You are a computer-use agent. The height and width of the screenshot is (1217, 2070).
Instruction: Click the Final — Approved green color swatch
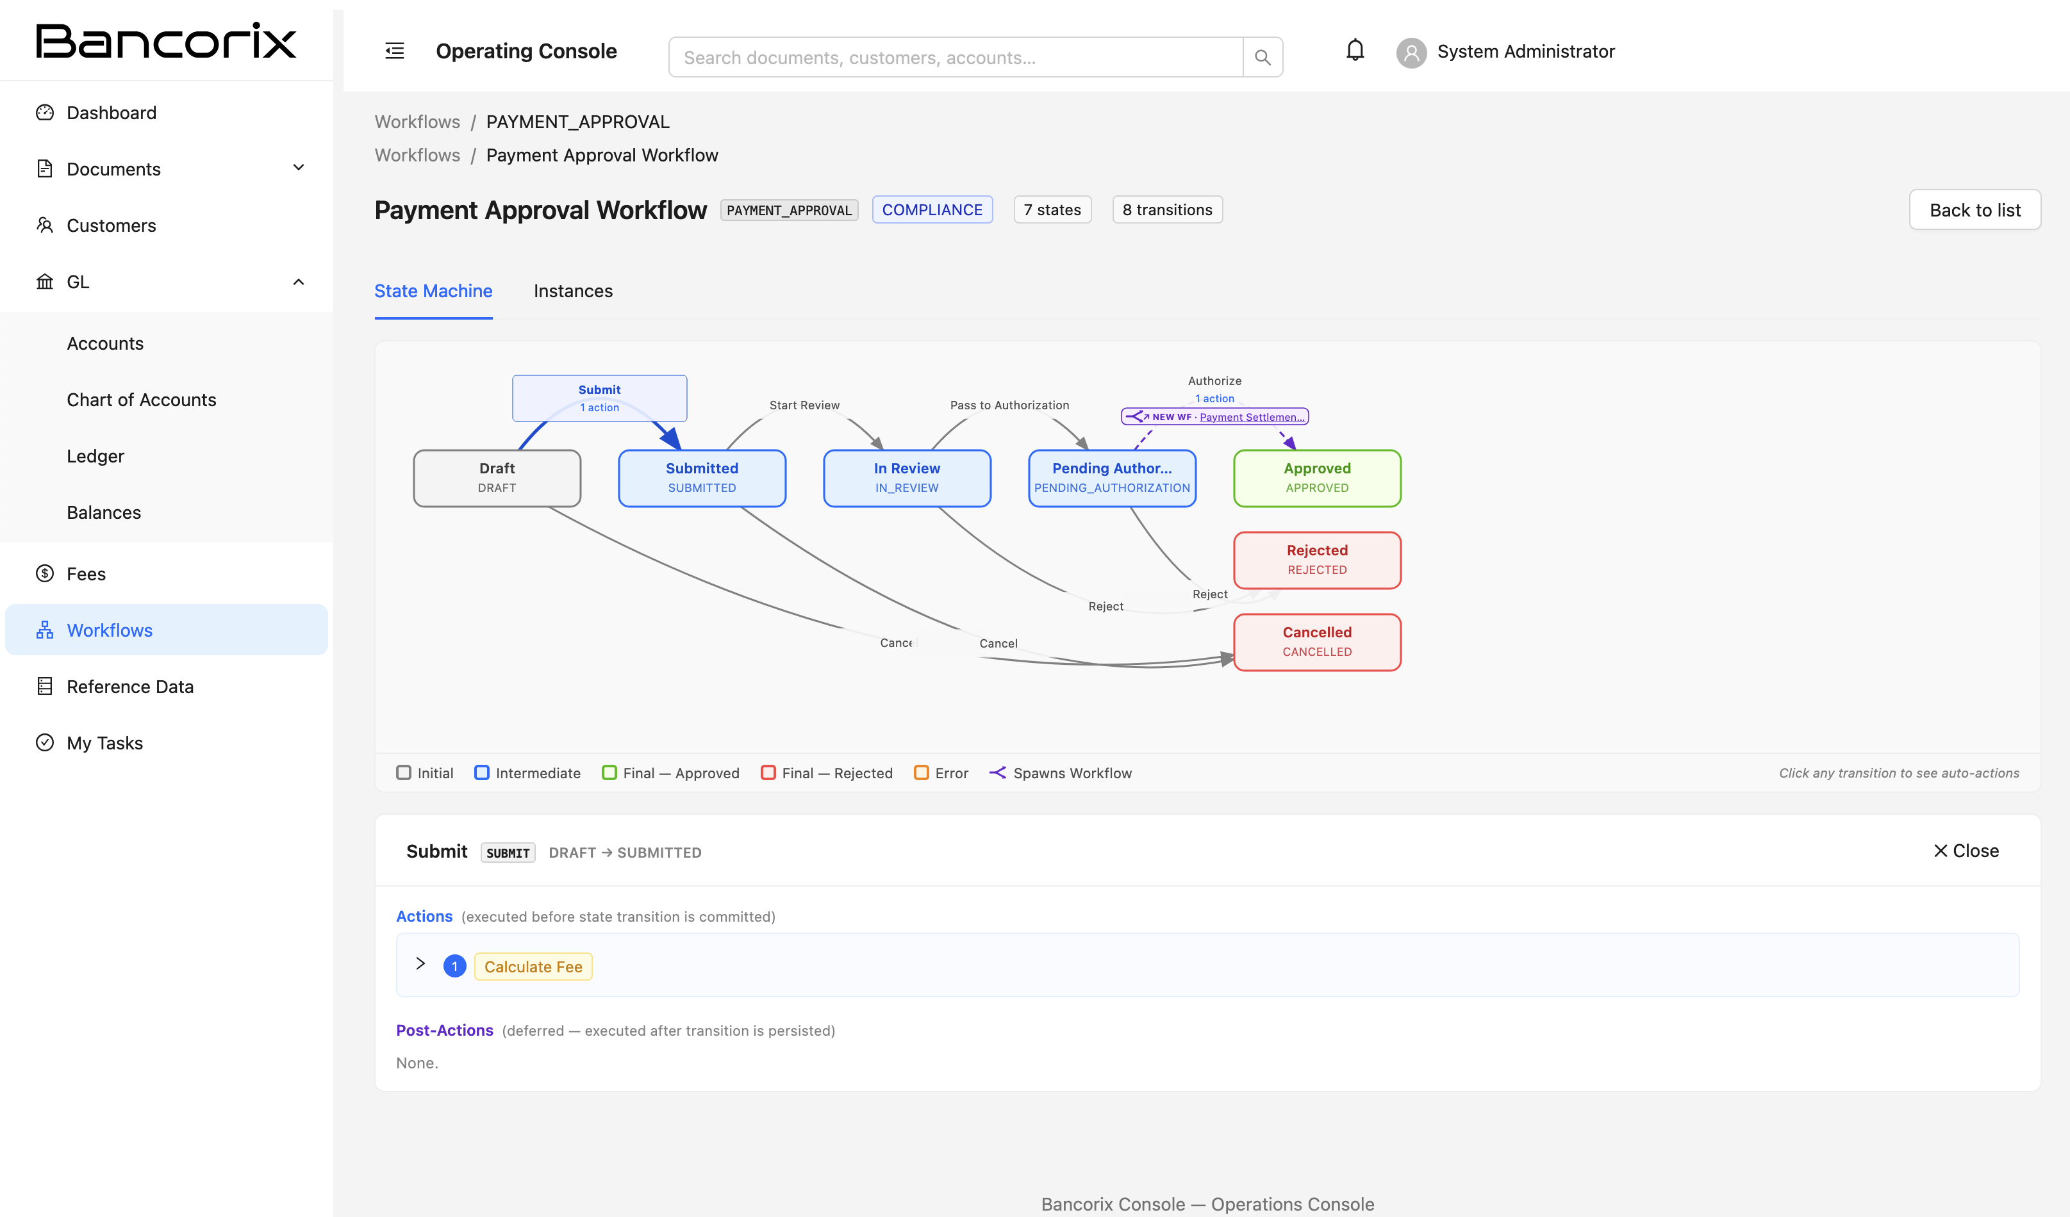pos(609,772)
